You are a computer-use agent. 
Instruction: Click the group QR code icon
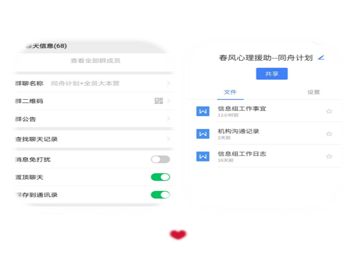tap(158, 101)
